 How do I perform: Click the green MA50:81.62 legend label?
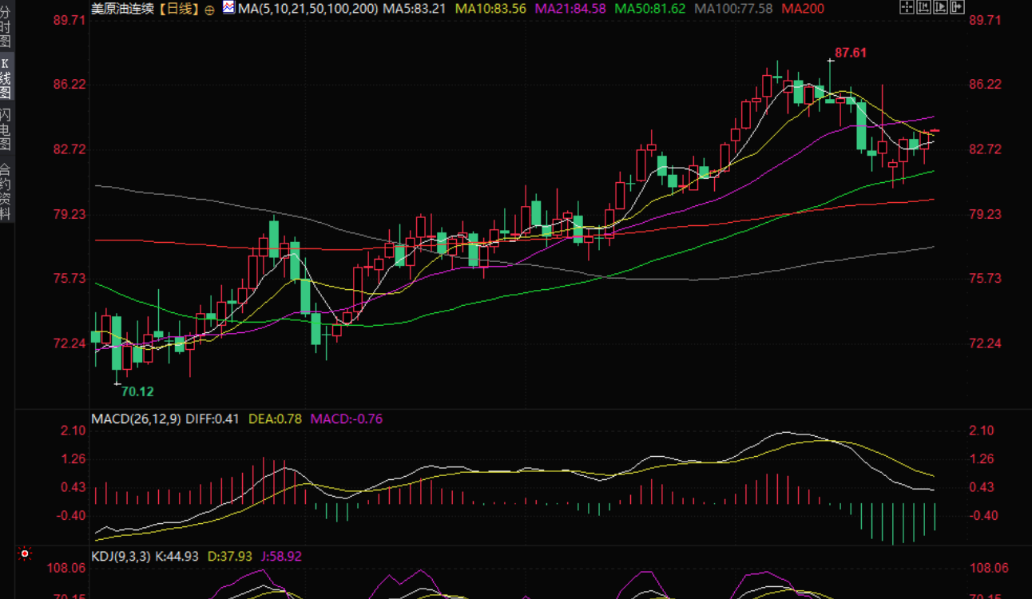649,9
